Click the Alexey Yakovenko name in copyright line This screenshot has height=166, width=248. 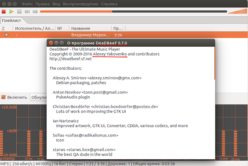[x=110, y=54]
